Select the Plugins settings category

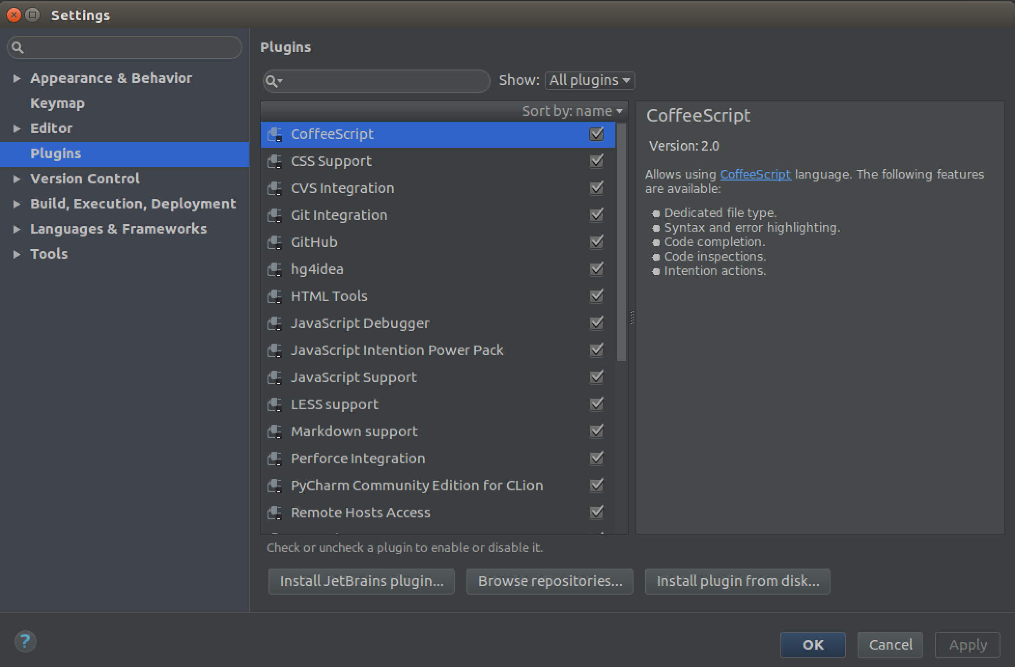tap(125, 154)
